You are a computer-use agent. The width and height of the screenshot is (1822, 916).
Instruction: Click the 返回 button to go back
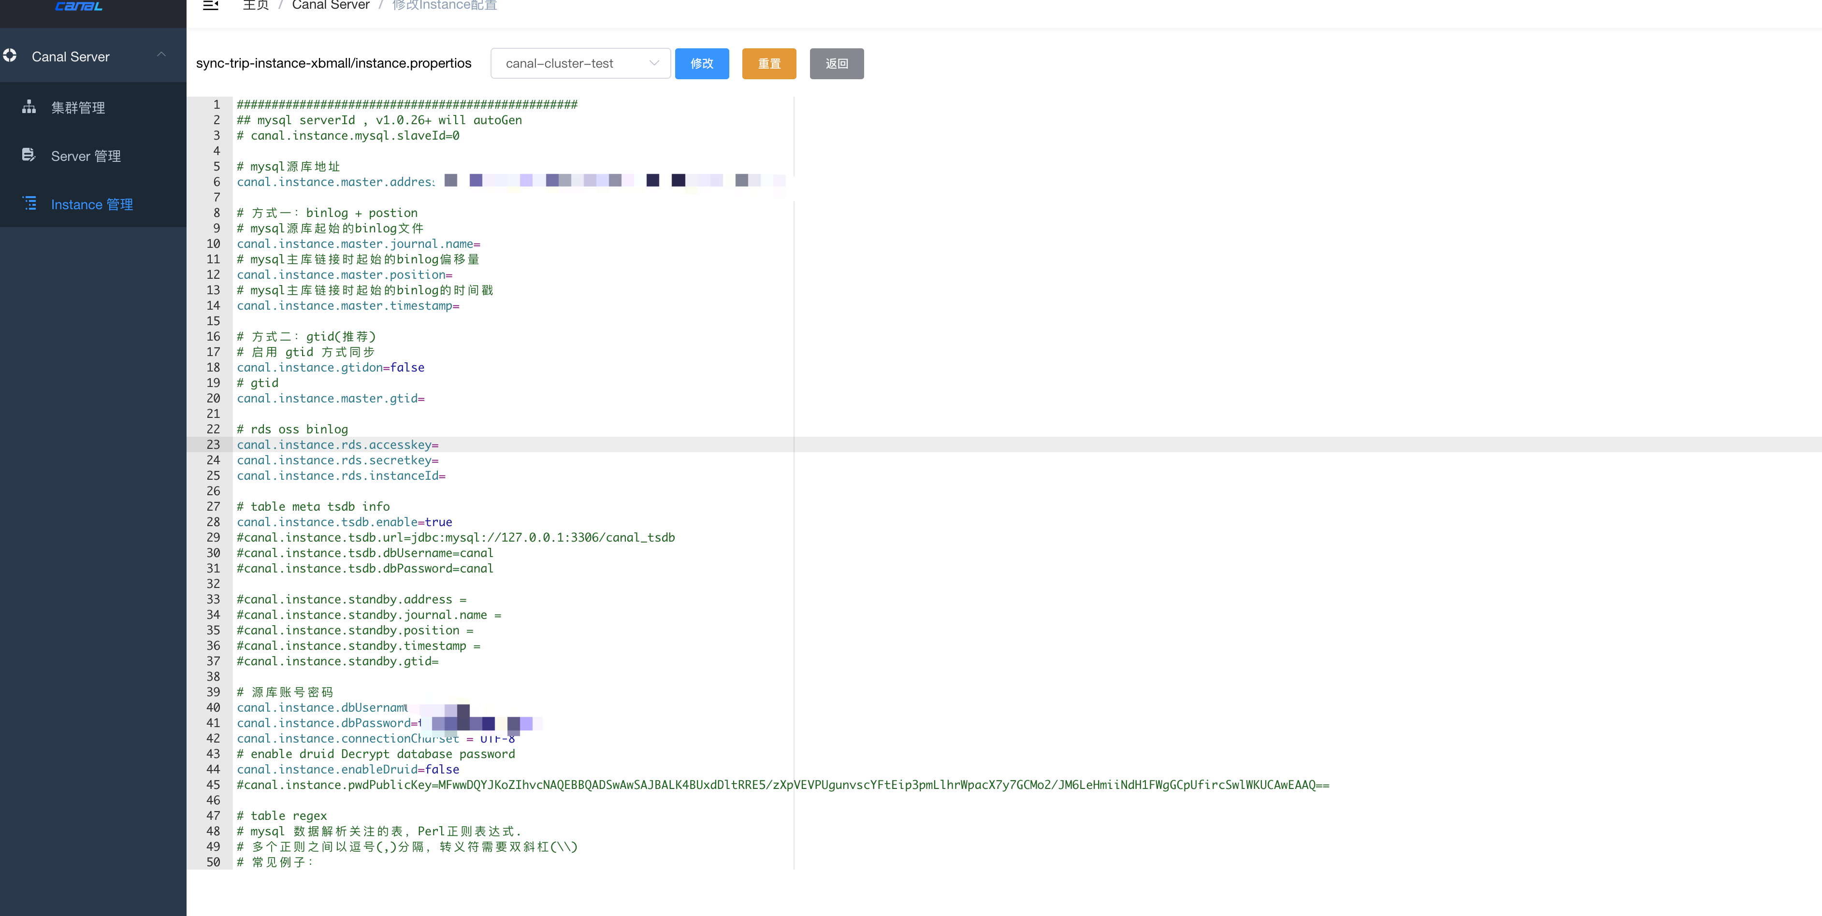837,63
